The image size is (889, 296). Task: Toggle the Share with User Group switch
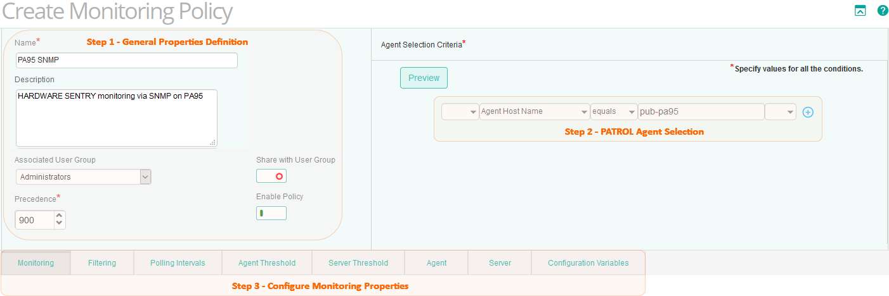click(271, 176)
